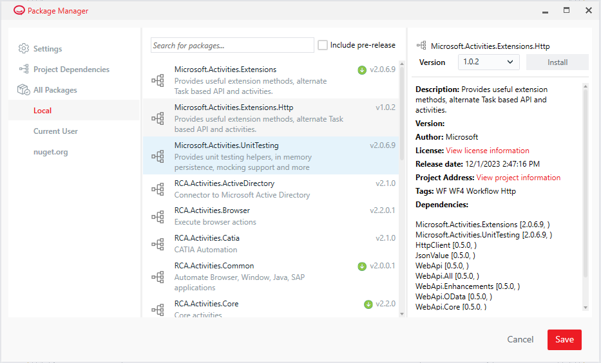Click the WebApi.OData [0.5.0, ) dependency
This screenshot has height=363, width=601.
(x=454, y=297)
